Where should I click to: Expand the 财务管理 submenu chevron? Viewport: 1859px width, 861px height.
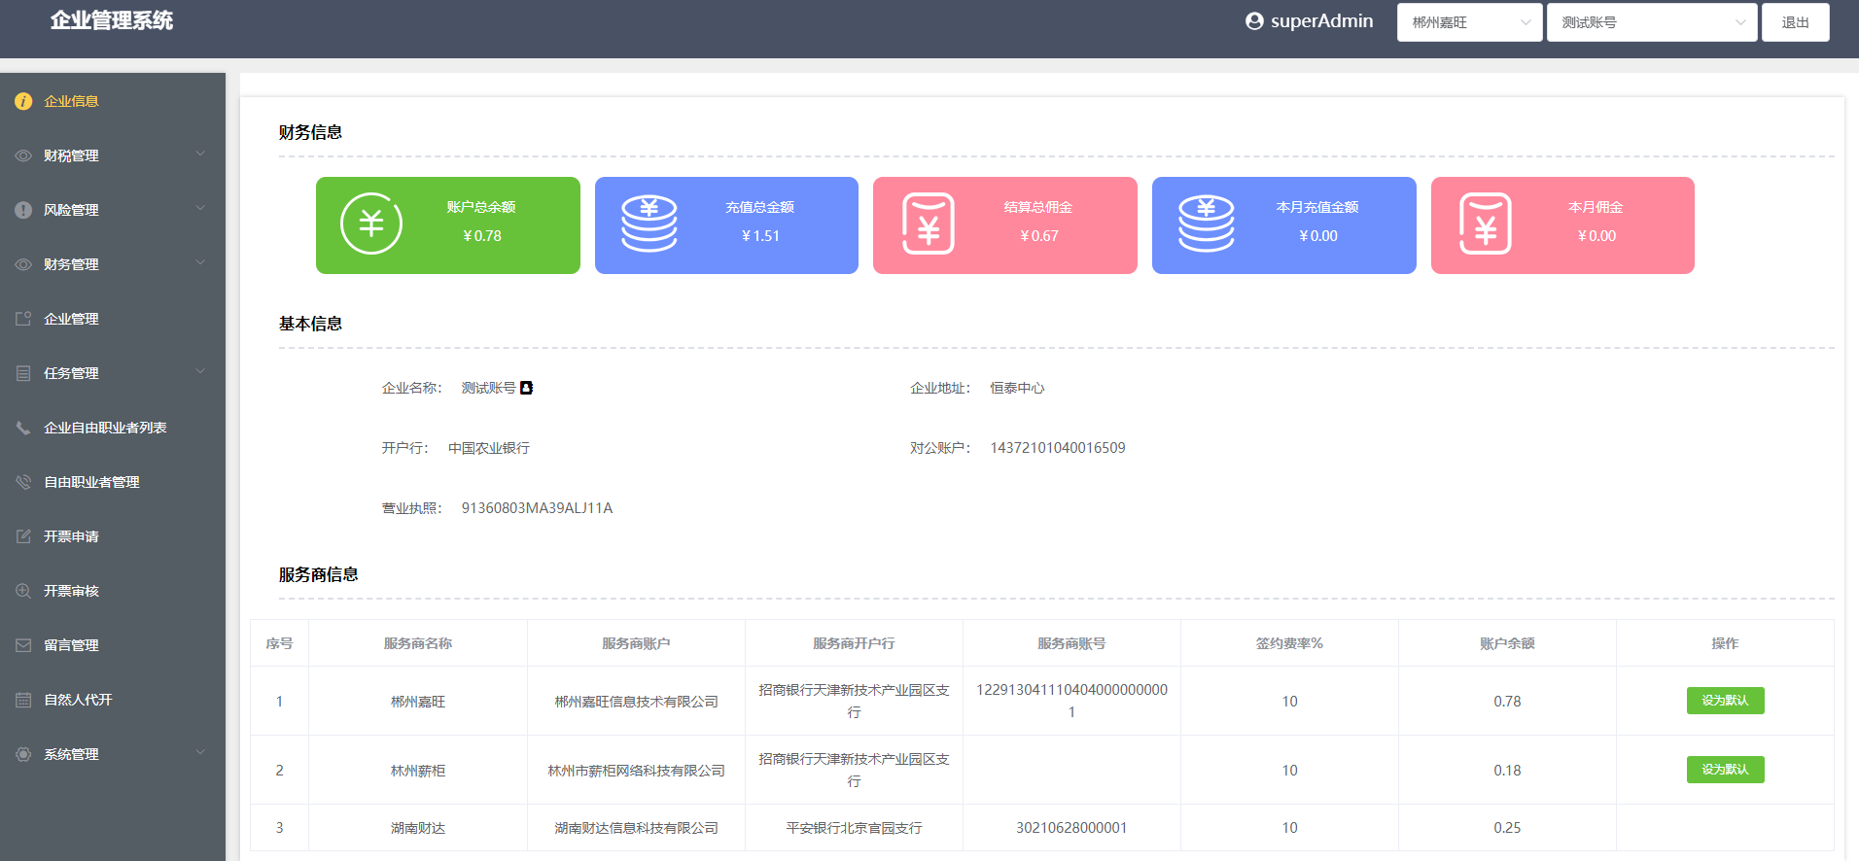(x=200, y=262)
